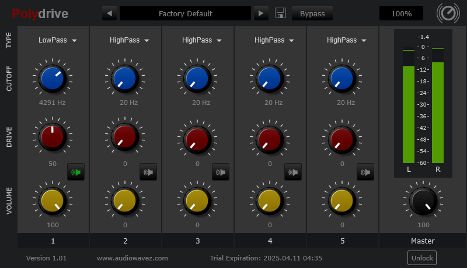Click the band 4 yellow volume knob
The width and height of the screenshot is (467, 268).
pyautogui.click(x=270, y=201)
